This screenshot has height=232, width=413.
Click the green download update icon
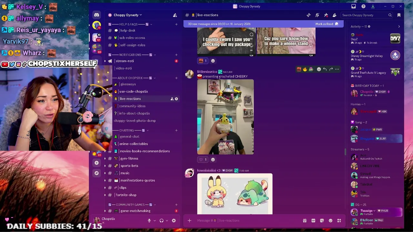point(373,6)
